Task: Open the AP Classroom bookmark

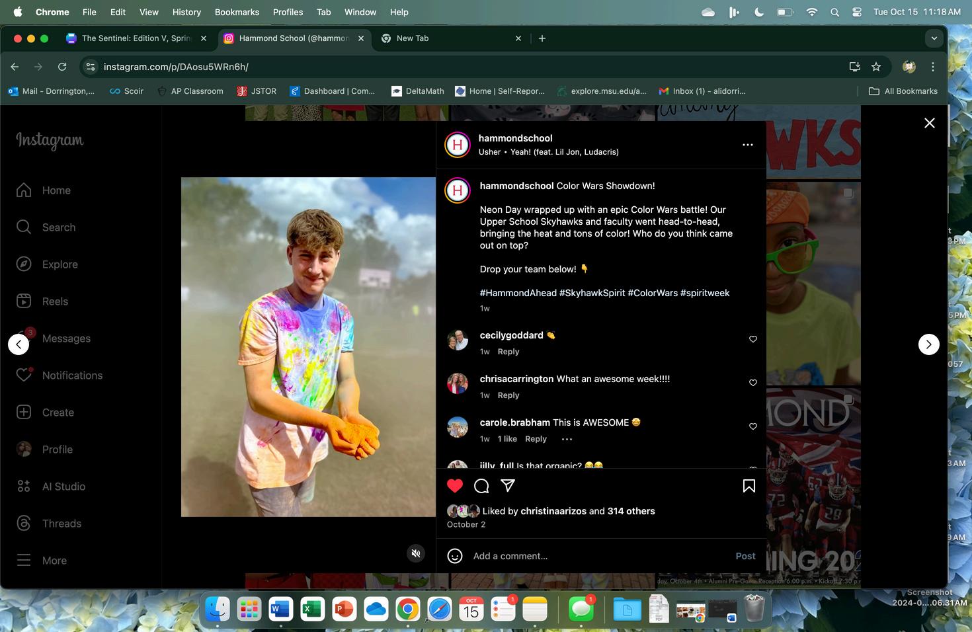Action: tap(190, 91)
